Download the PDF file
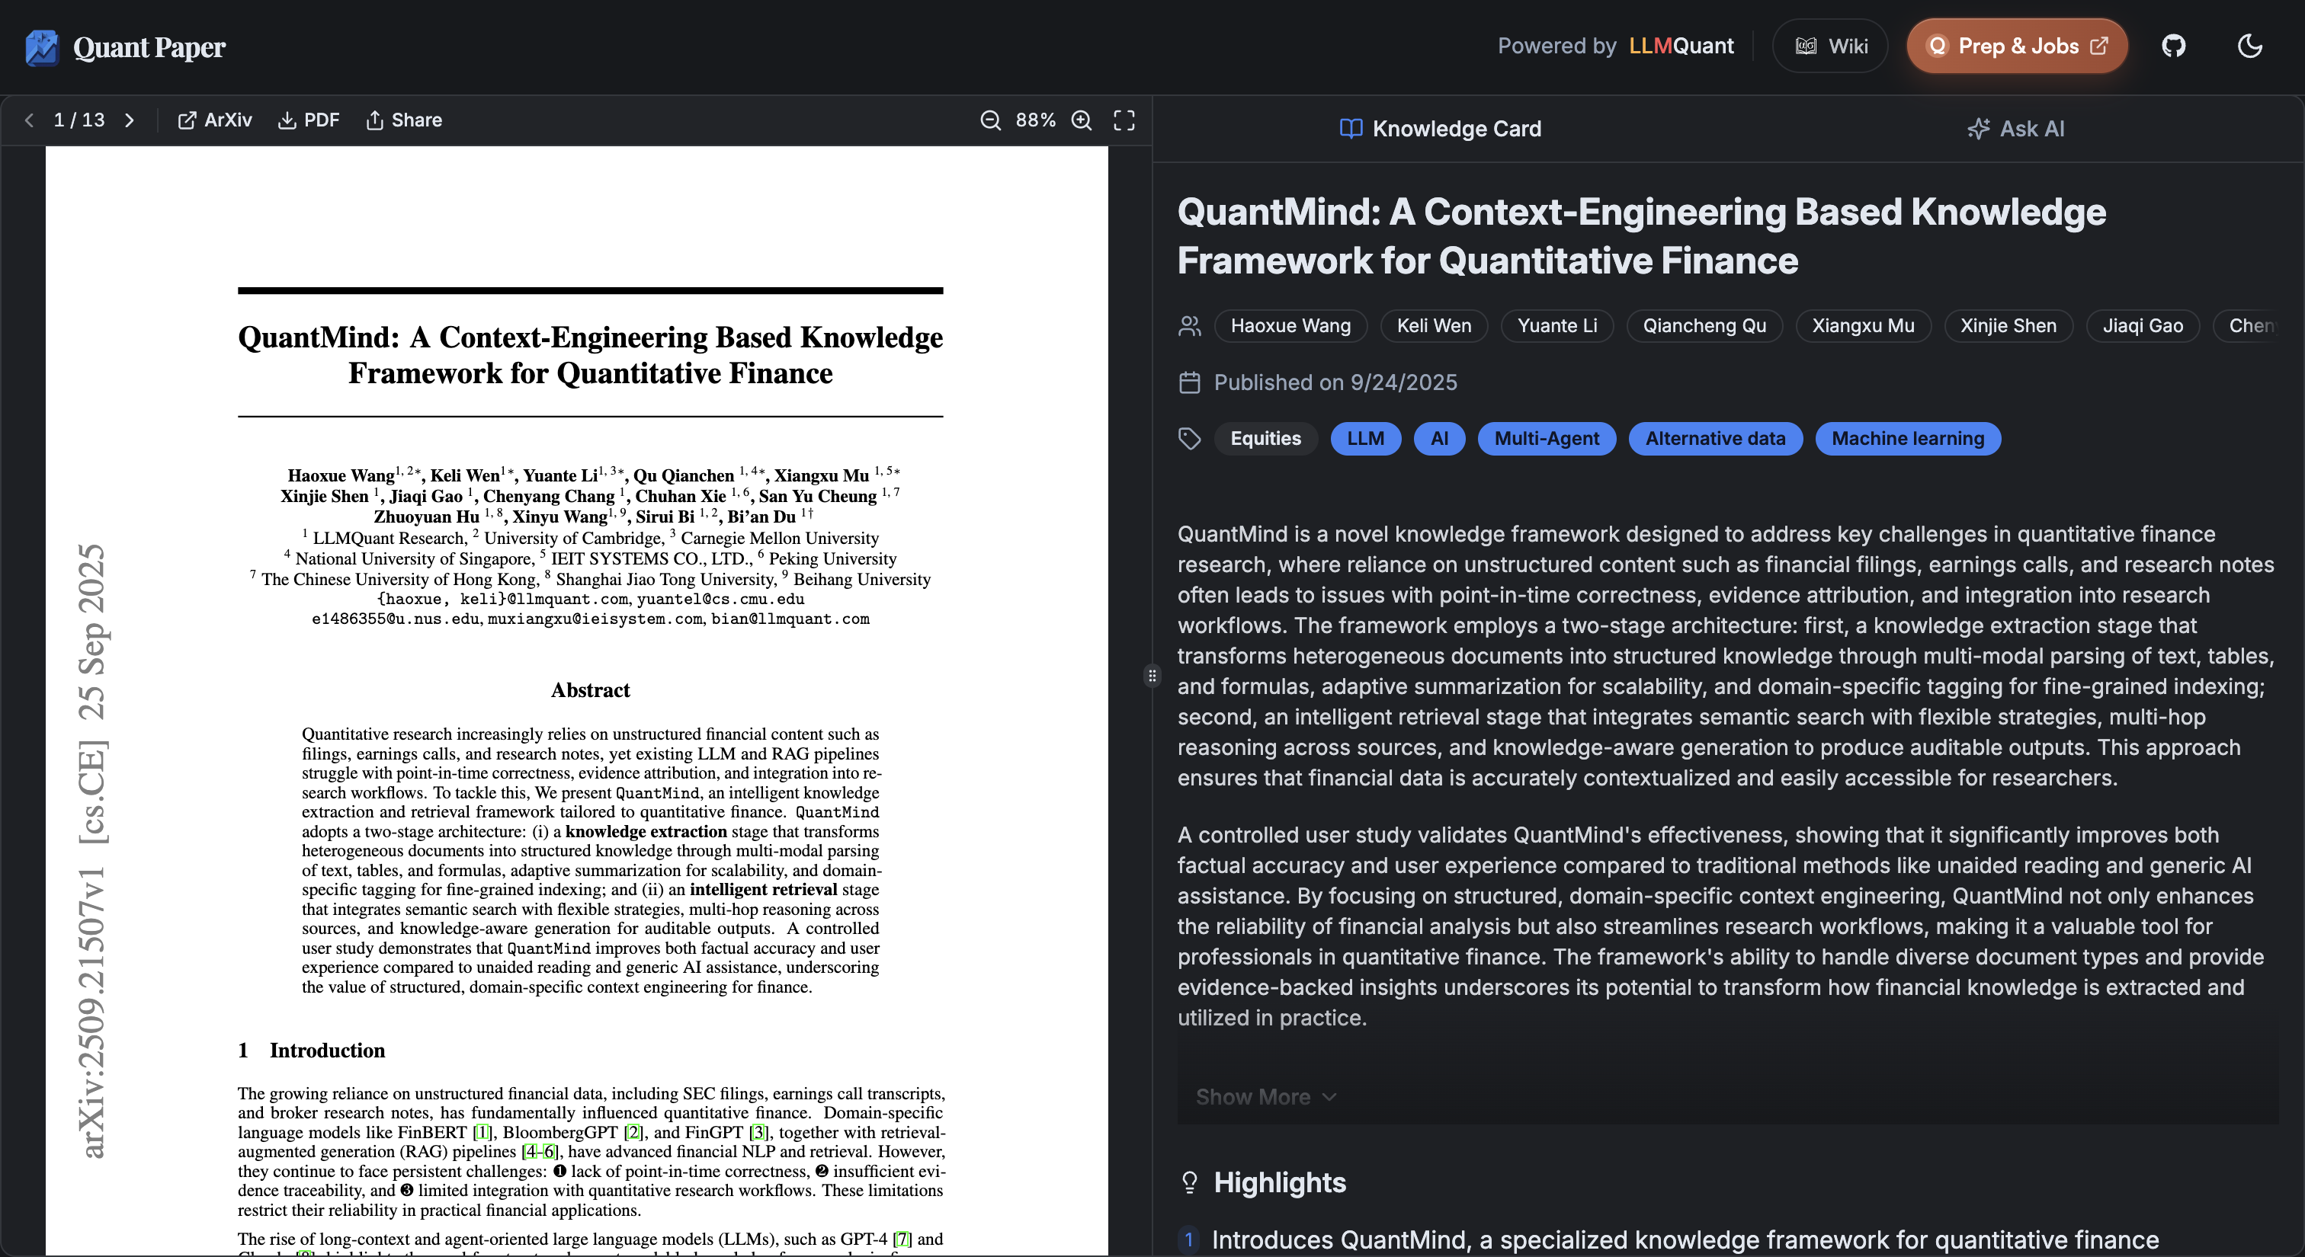The width and height of the screenshot is (2305, 1257). point(309,120)
